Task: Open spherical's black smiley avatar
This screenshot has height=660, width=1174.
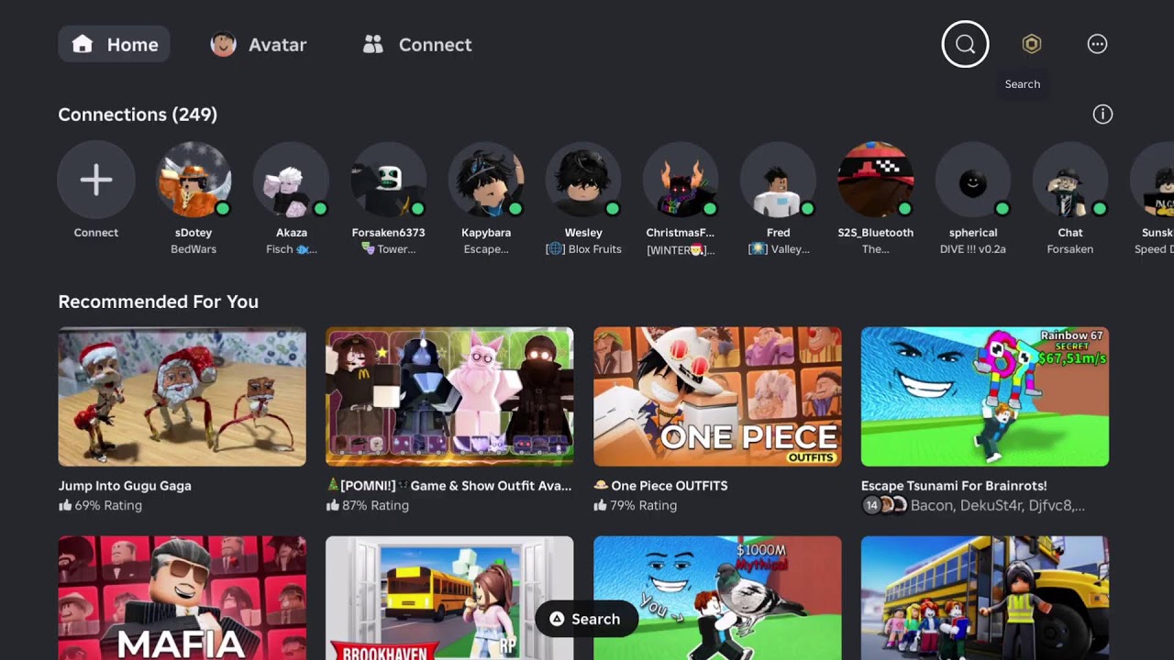Action: click(x=973, y=180)
